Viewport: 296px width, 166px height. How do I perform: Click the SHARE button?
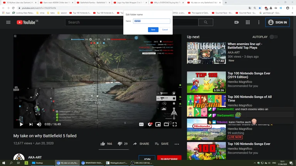point(141,144)
